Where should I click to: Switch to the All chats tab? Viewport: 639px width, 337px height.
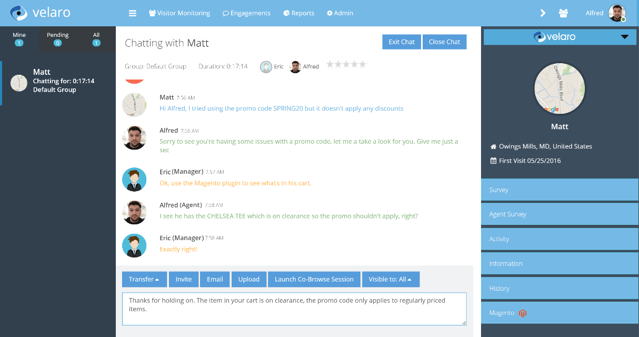click(x=96, y=39)
